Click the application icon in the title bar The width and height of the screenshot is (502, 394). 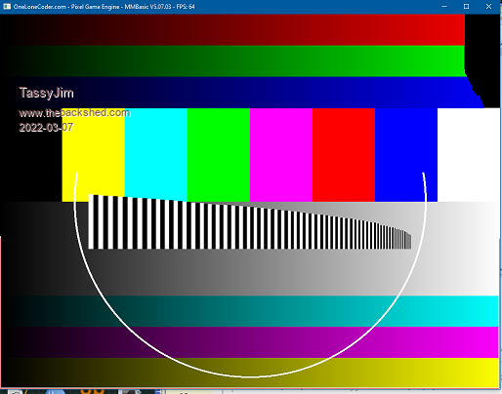point(7,6)
